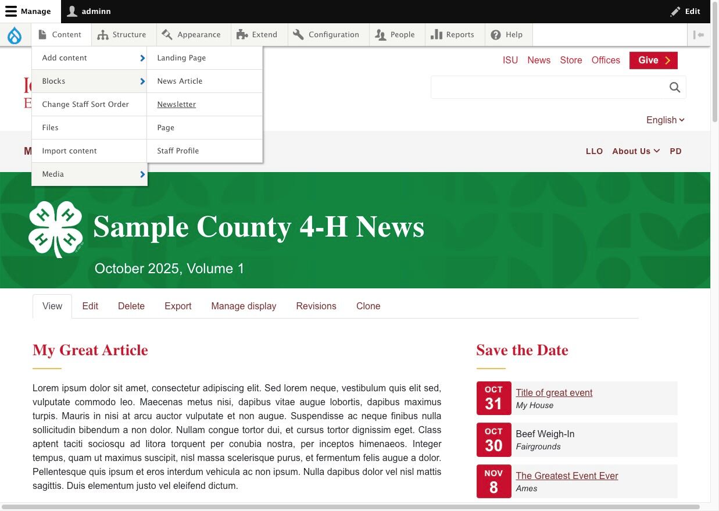Click the Configuration wrench icon
Image resolution: width=719 pixels, height=511 pixels.
click(298, 35)
